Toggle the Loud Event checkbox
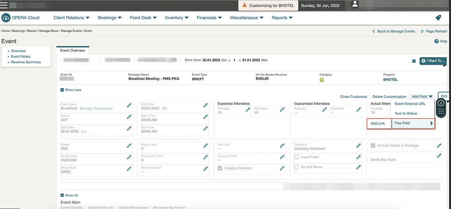 point(296,157)
